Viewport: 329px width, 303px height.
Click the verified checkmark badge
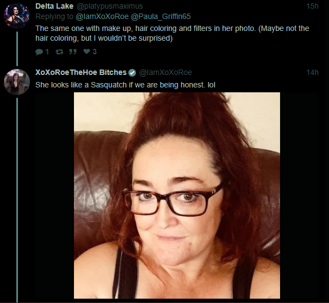pyautogui.click(x=132, y=73)
